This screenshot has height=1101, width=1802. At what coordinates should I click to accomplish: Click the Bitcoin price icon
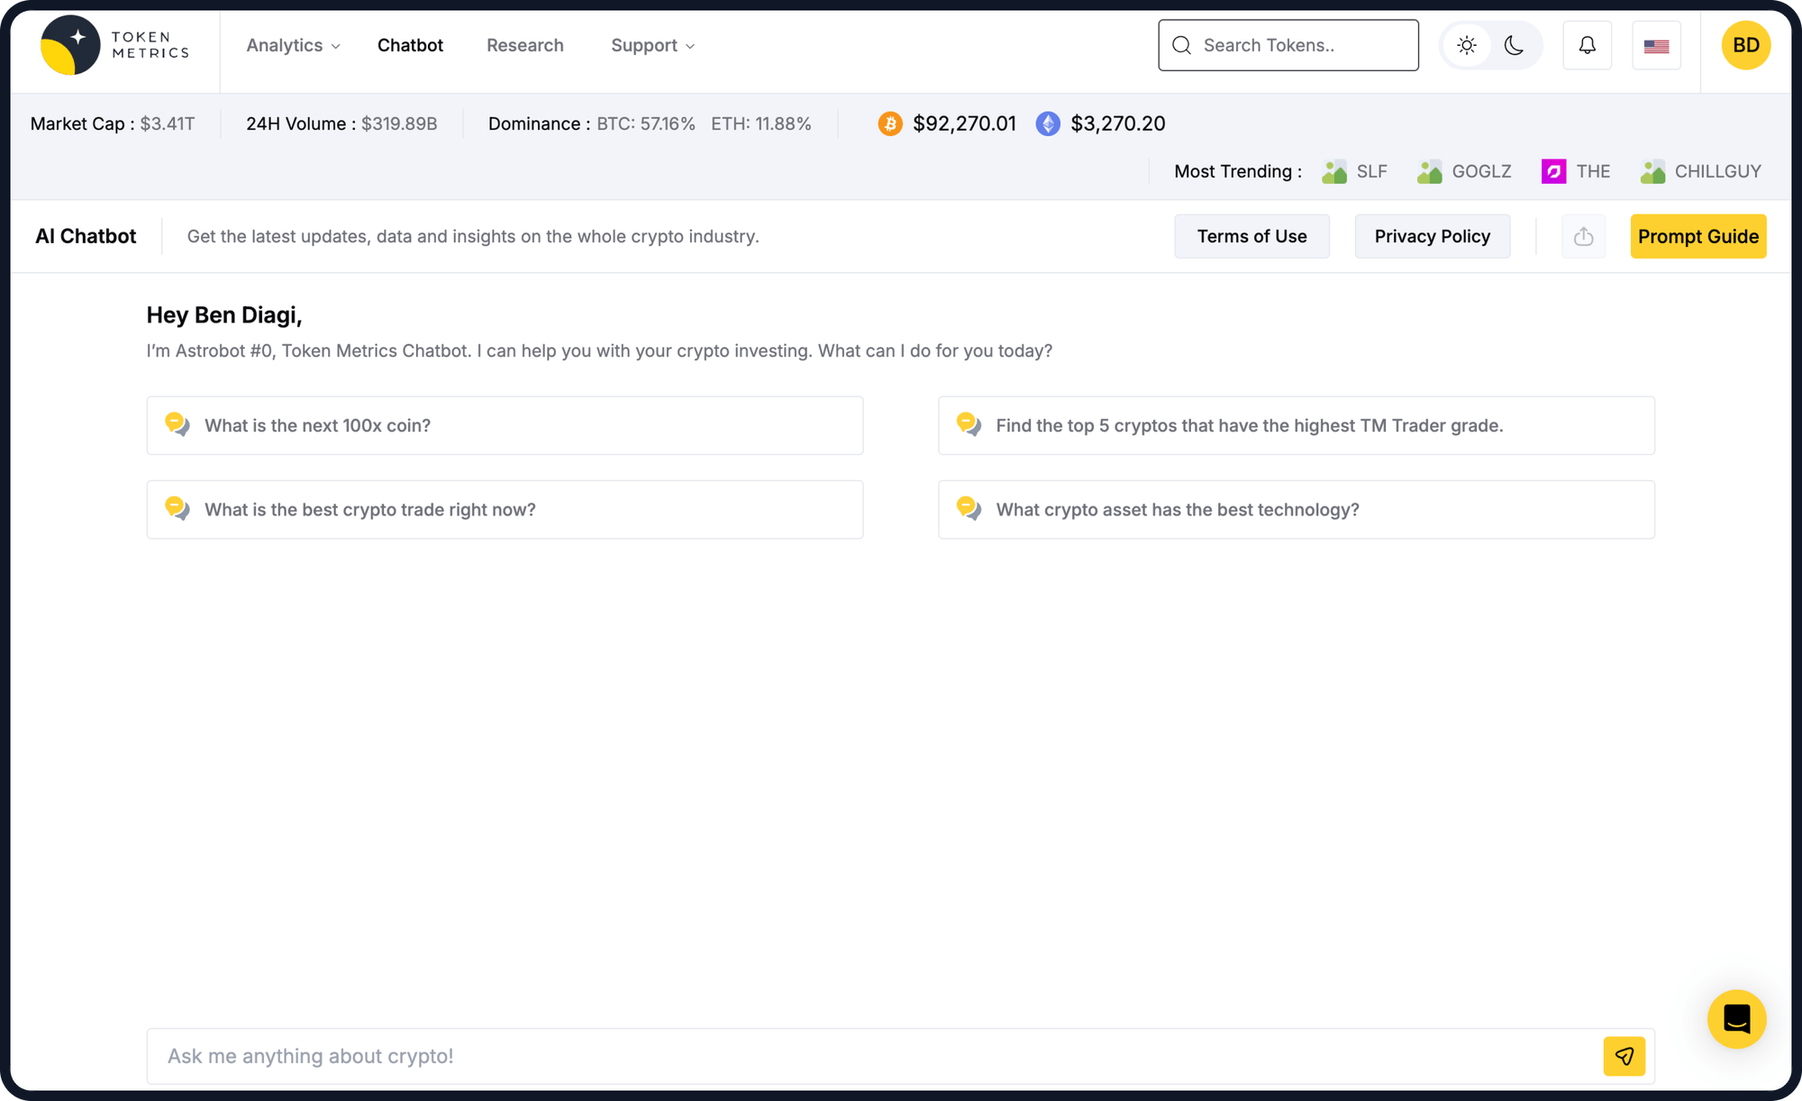point(890,123)
